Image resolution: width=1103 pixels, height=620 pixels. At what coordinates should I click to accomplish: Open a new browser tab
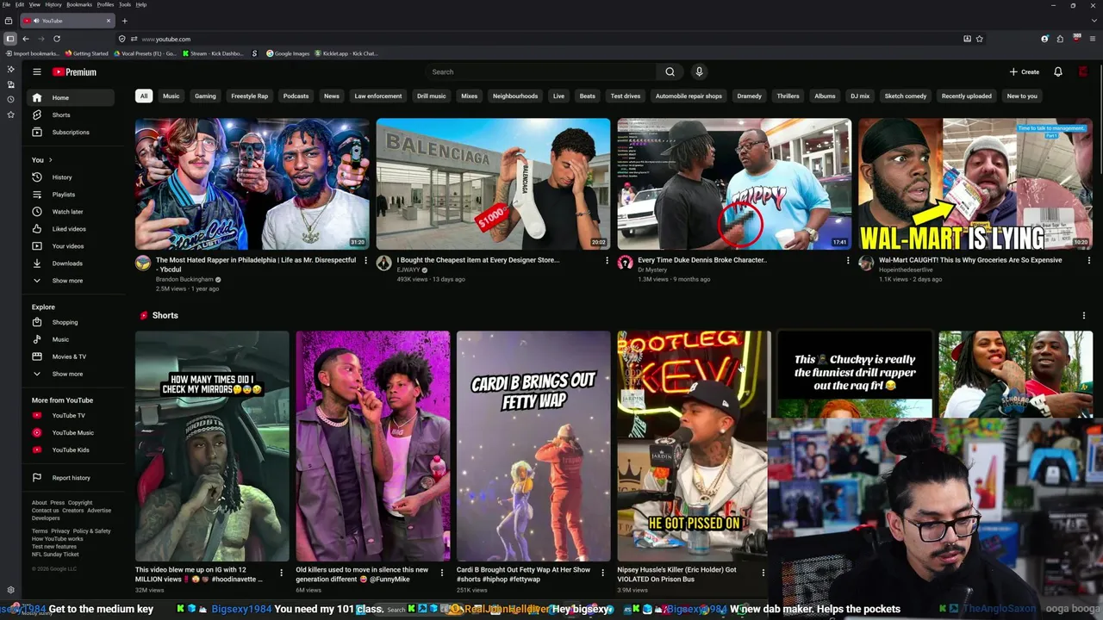(125, 21)
